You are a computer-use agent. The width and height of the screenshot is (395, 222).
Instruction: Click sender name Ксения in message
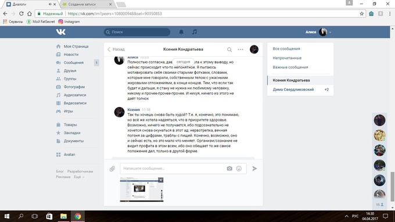(134, 110)
